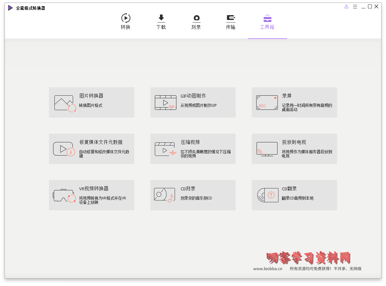This screenshot has height=286, width=386.
Task: Open the 刻录 burn tab
Action: (x=196, y=22)
